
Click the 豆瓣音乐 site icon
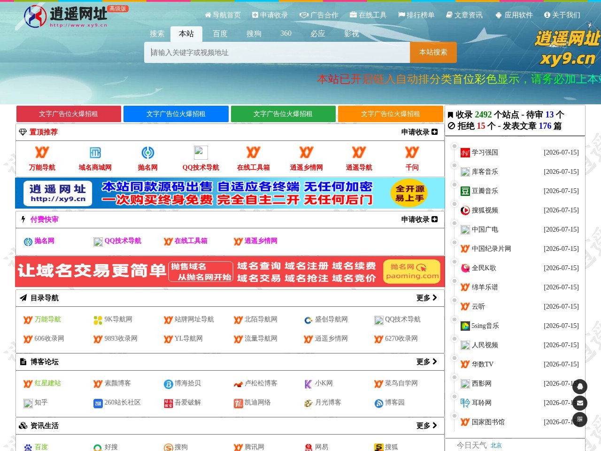pyautogui.click(x=465, y=191)
